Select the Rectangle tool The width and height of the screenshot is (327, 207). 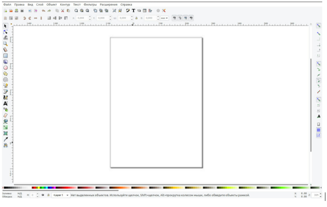point(5,56)
